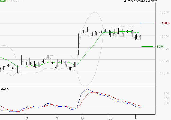
Task: Click the TEC copyright timestamp text
Action: click(x=140, y=1)
